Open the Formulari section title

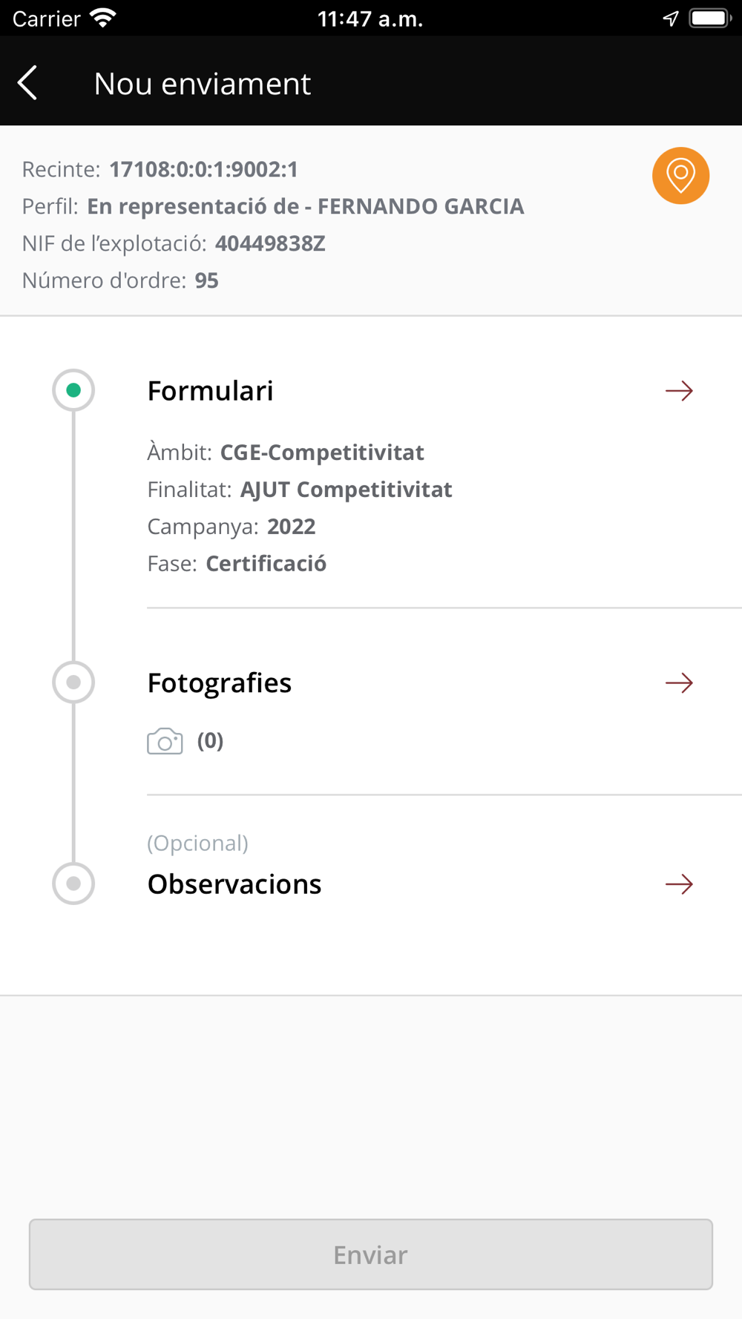tap(210, 391)
